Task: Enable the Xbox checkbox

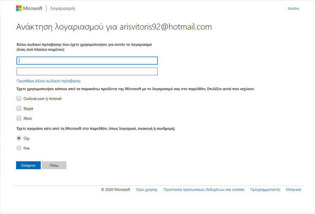Action: coord(19,118)
